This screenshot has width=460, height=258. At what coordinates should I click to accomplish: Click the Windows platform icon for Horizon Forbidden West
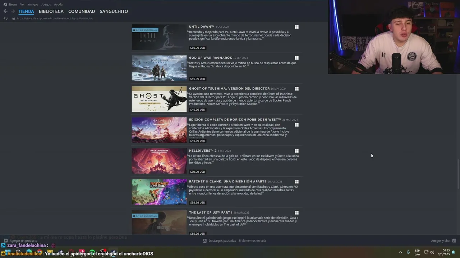[296, 125]
